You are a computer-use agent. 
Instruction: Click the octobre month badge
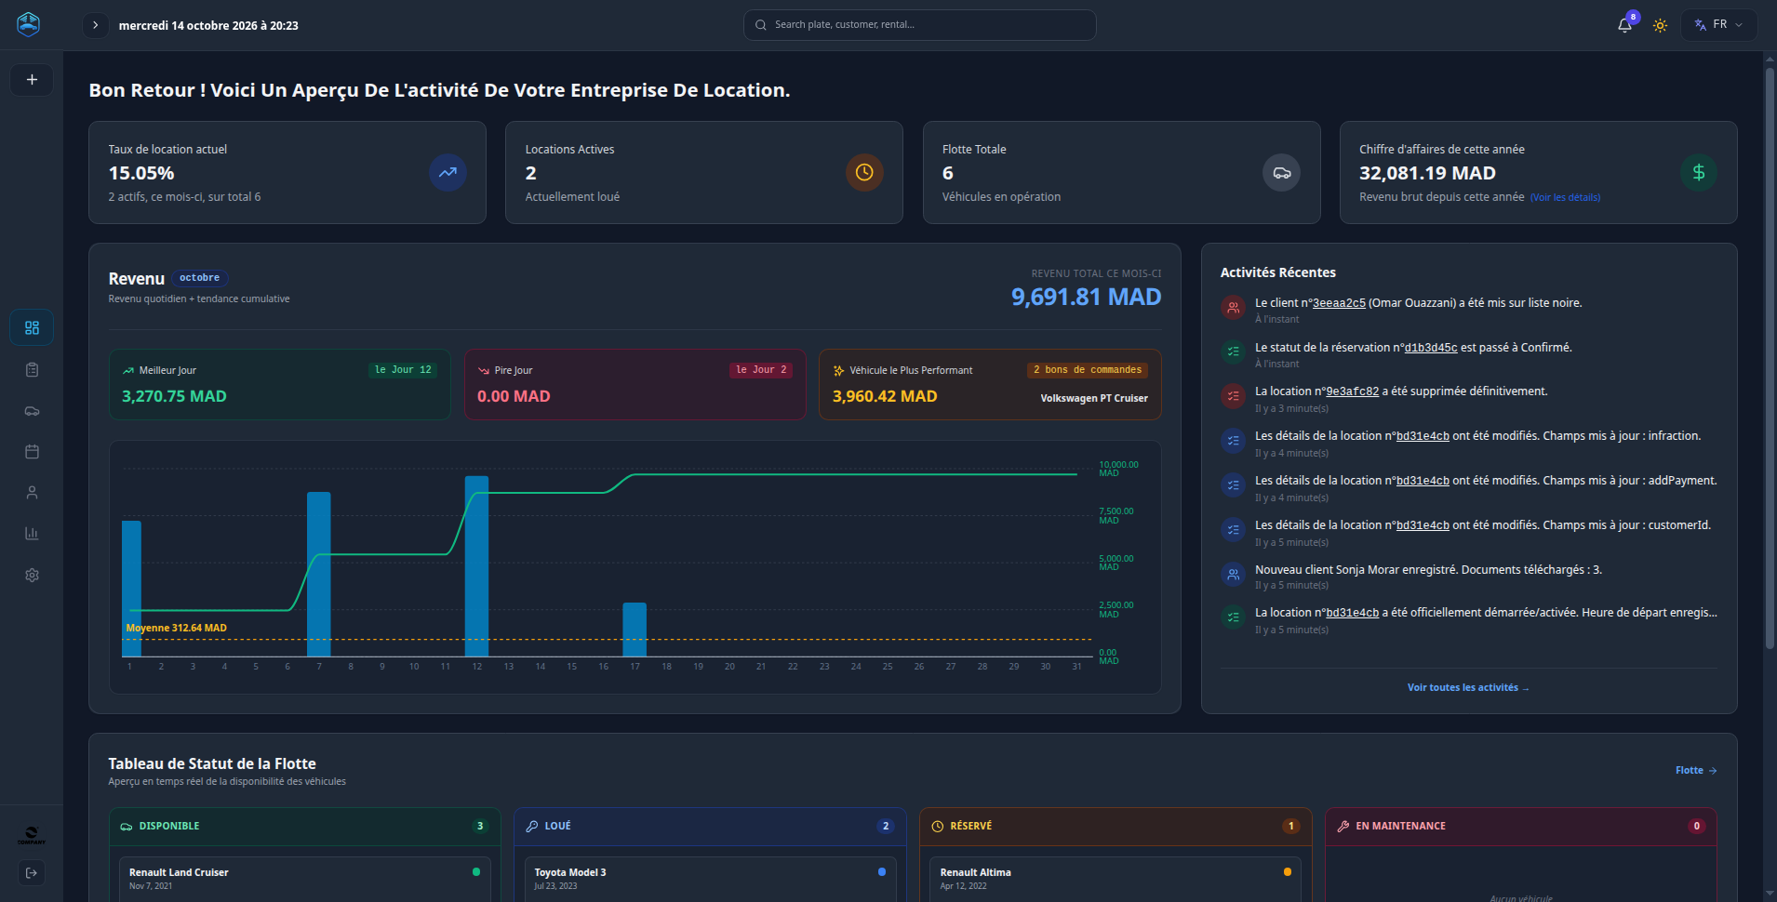[199, 278]
